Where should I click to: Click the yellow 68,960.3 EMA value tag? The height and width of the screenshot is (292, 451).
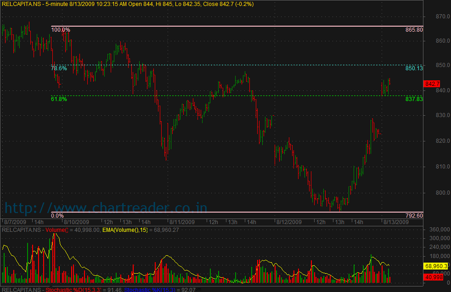click(436, 266)
